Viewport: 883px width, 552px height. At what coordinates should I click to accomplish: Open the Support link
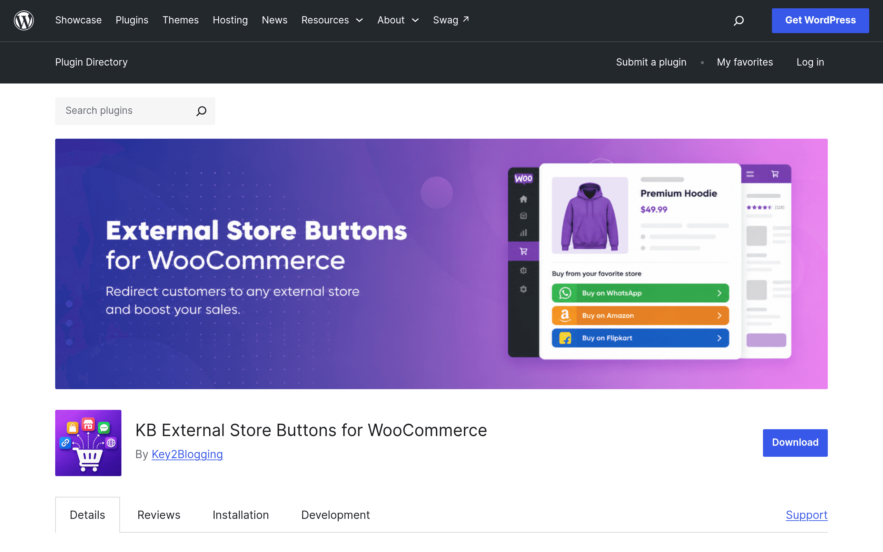coord(807,515)
